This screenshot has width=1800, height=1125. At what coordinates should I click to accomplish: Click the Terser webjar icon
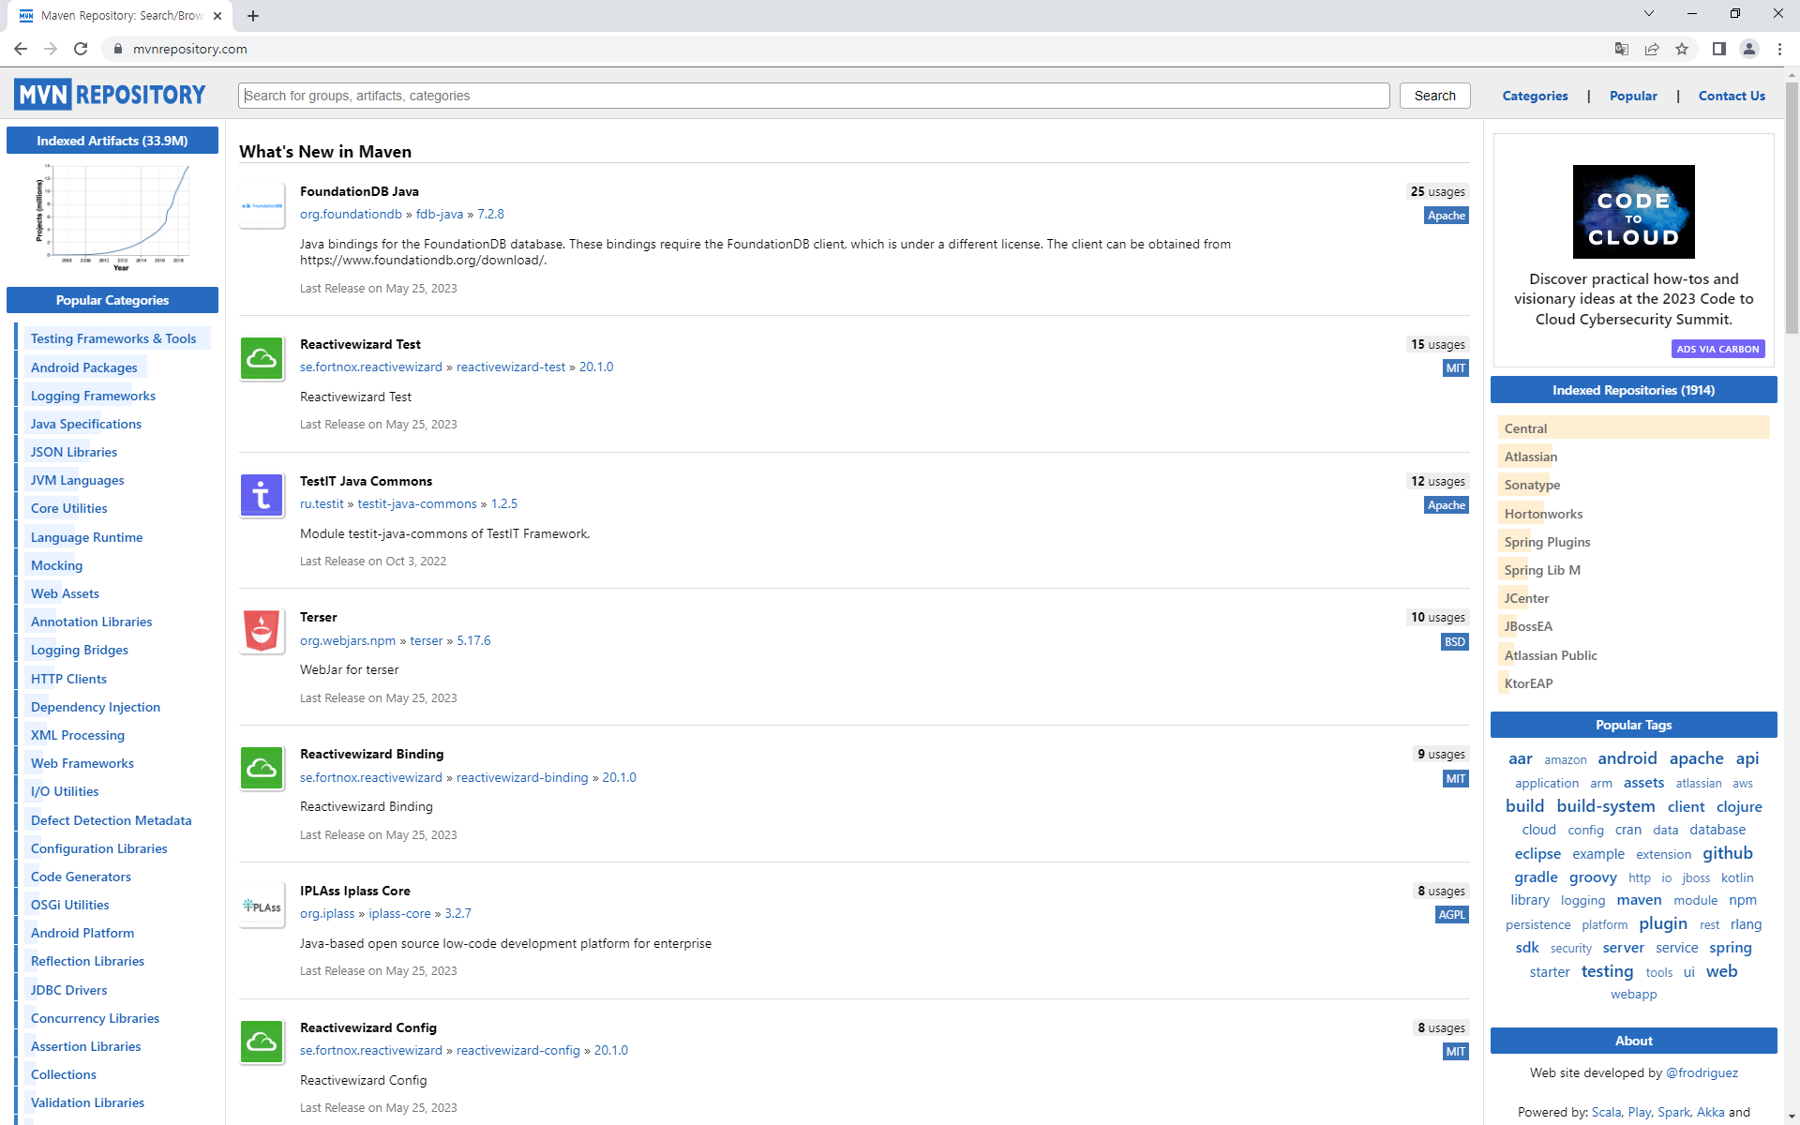262,631
